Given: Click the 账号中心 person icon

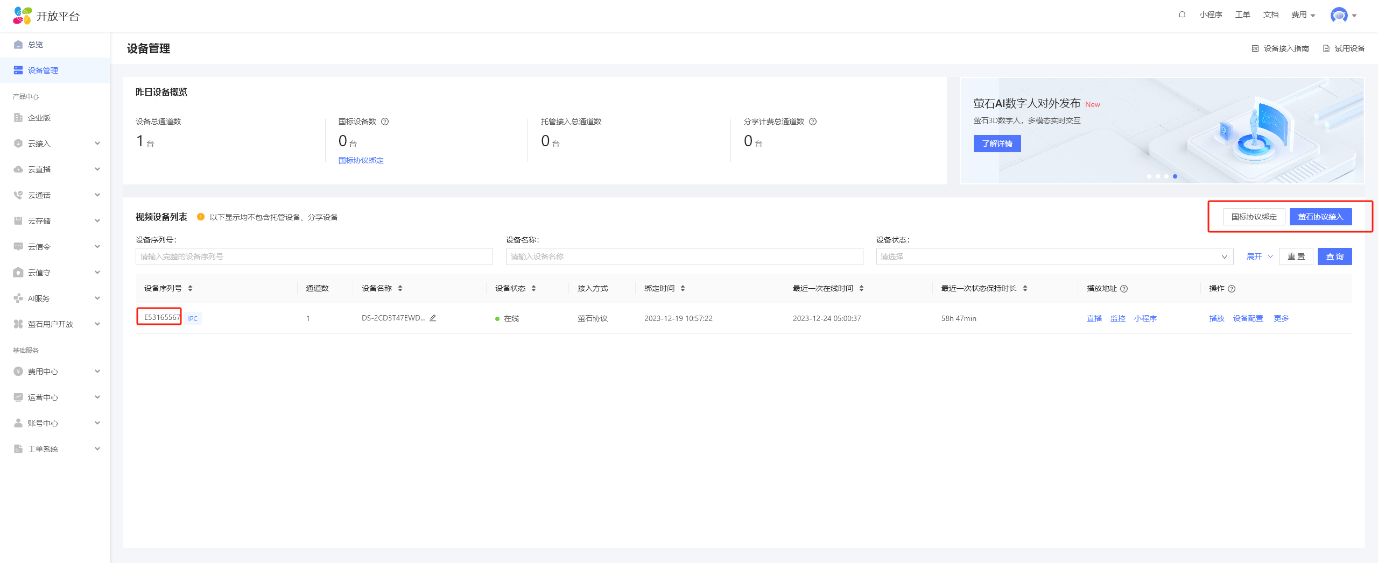Looking at the screenshot, I should tap(18, 423).
